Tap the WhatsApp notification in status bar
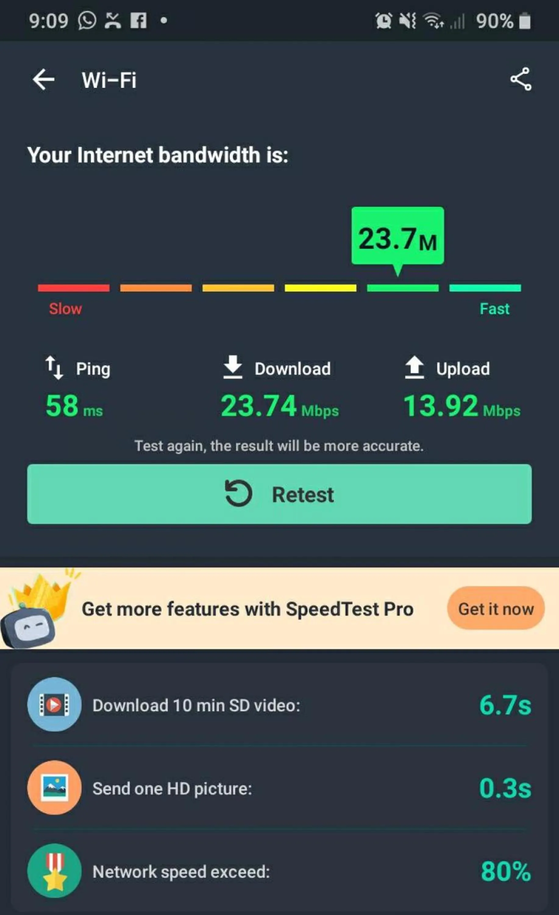 tap(87, 20)
